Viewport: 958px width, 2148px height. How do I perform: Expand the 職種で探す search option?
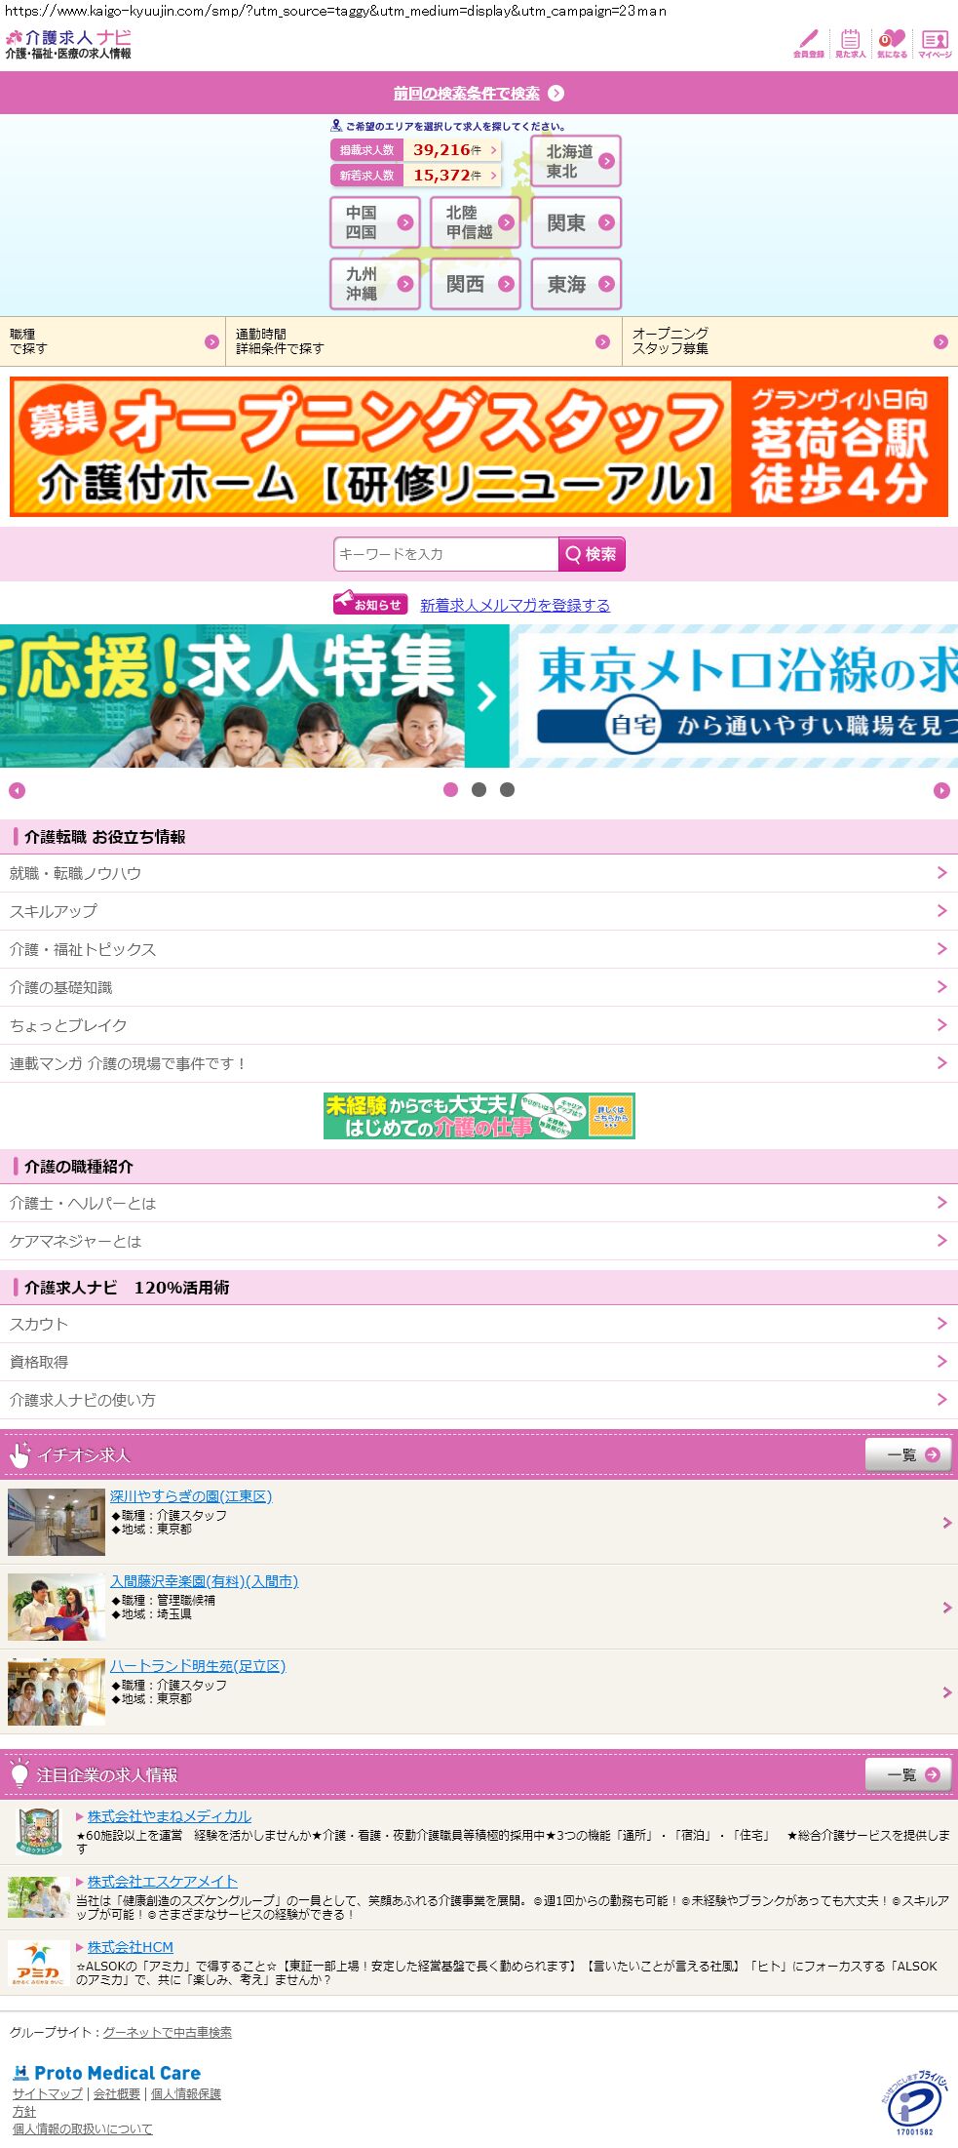click(112, 341)
